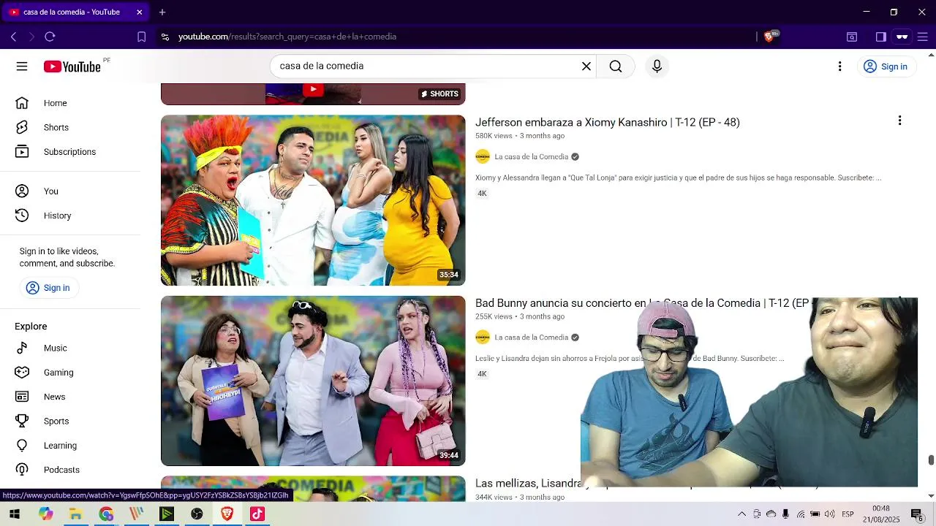Image resolution: width=936 pixels, height=526 pixels.
Task: Open TikTok app from the taskbar
Action: 257,514
